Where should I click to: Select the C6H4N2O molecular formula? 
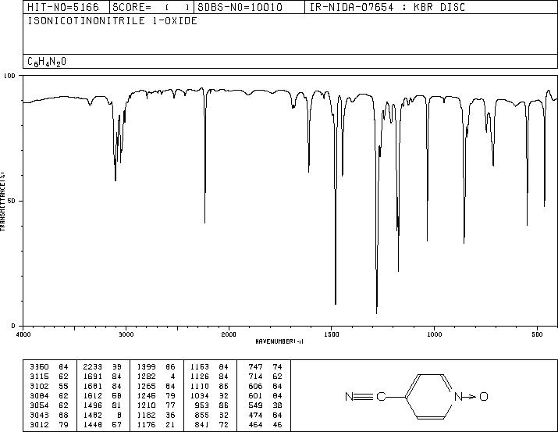47,62
